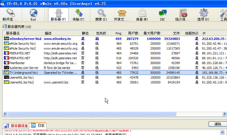Click the server list icon beside 服务器列表

click(5, 26)
